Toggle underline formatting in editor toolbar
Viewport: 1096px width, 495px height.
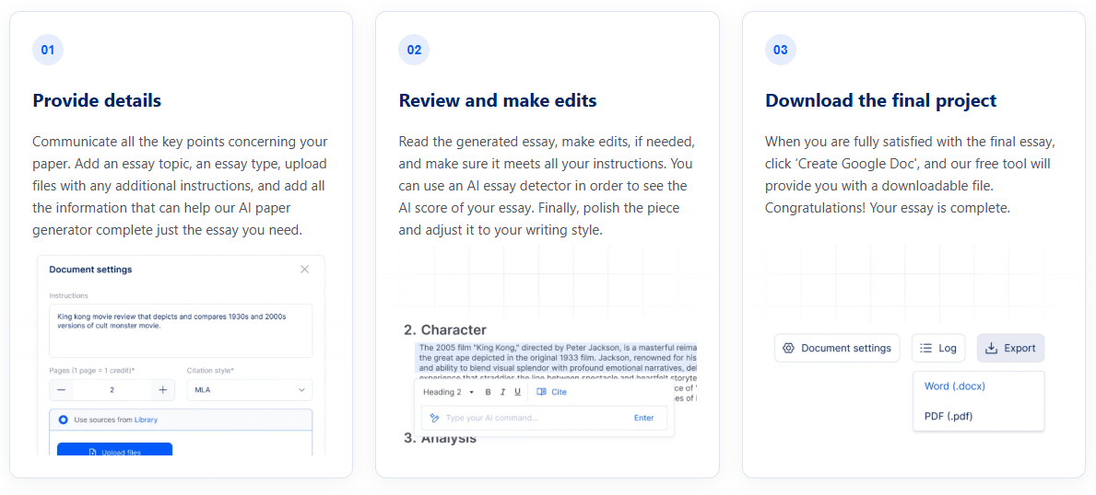pyautogui.click(x=517, y=392)
